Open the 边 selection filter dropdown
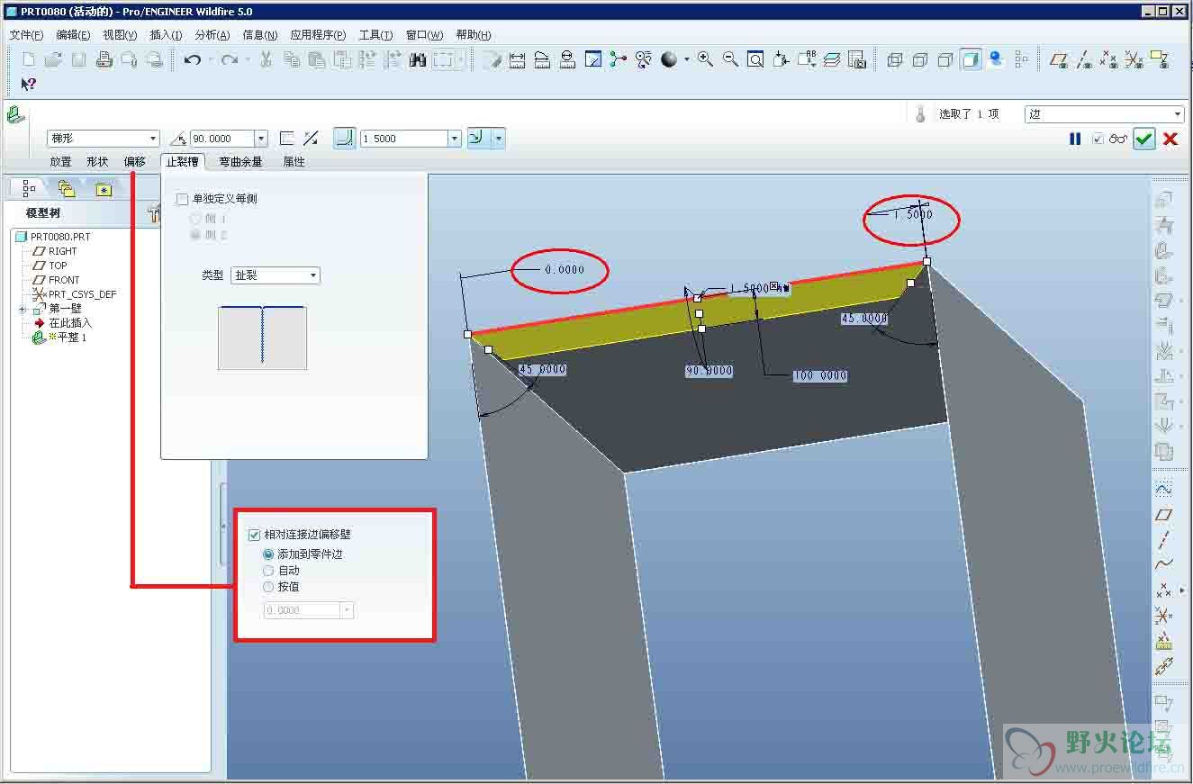 (1178, 114)
